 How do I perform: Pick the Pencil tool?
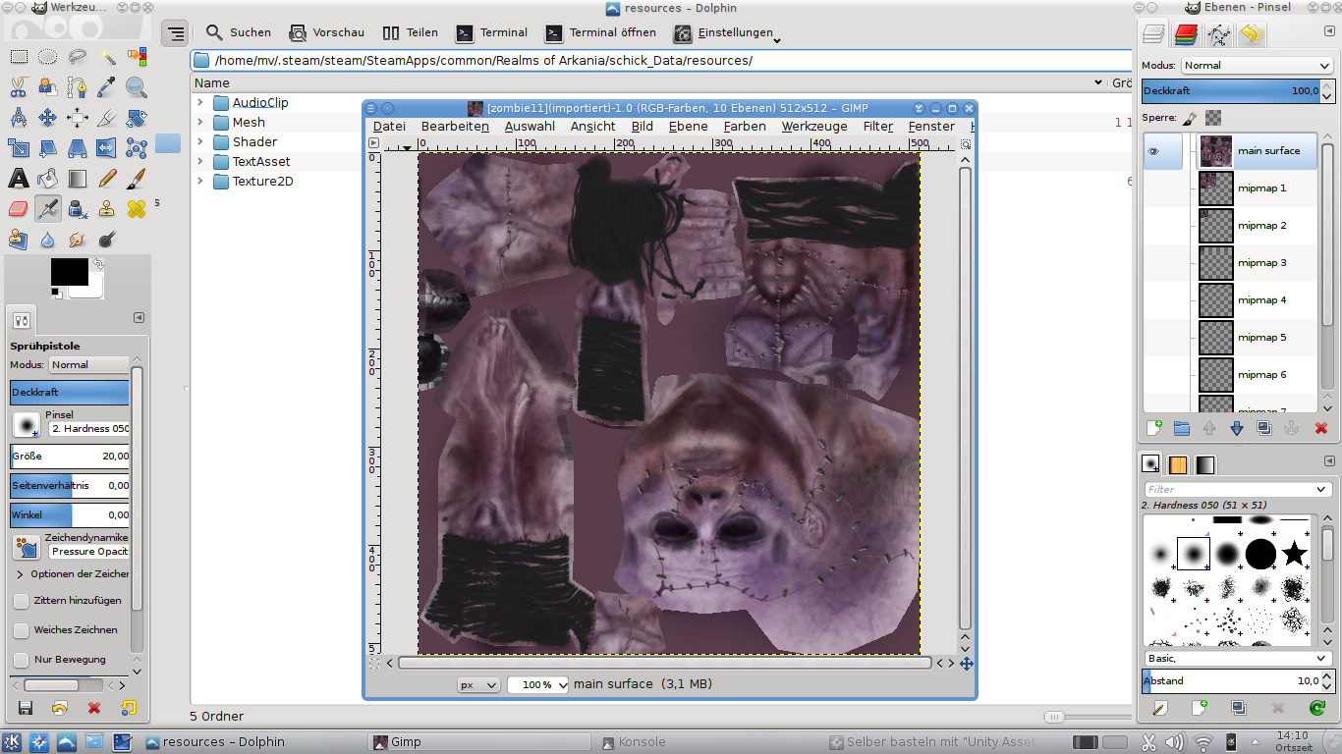coord(107,179)
